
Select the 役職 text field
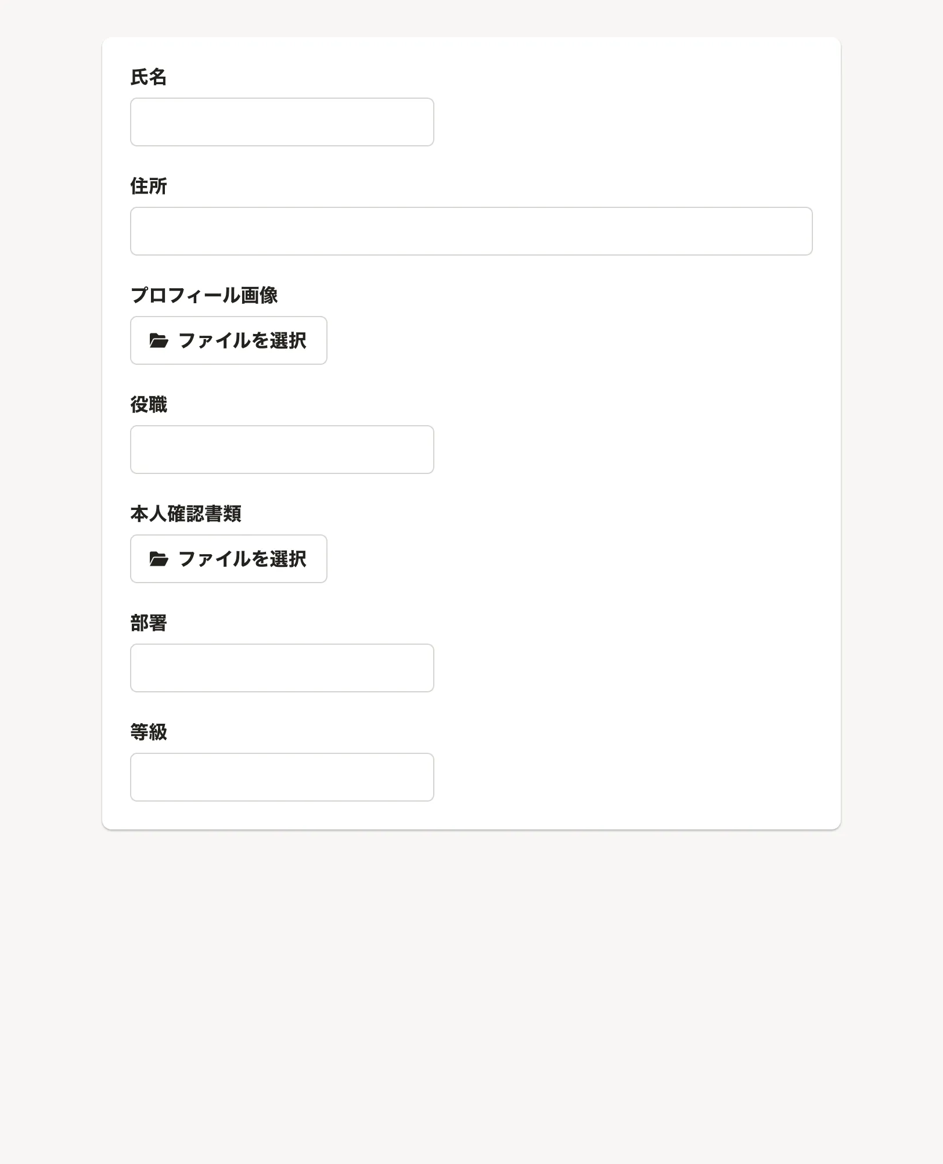[x=282, y=450]
